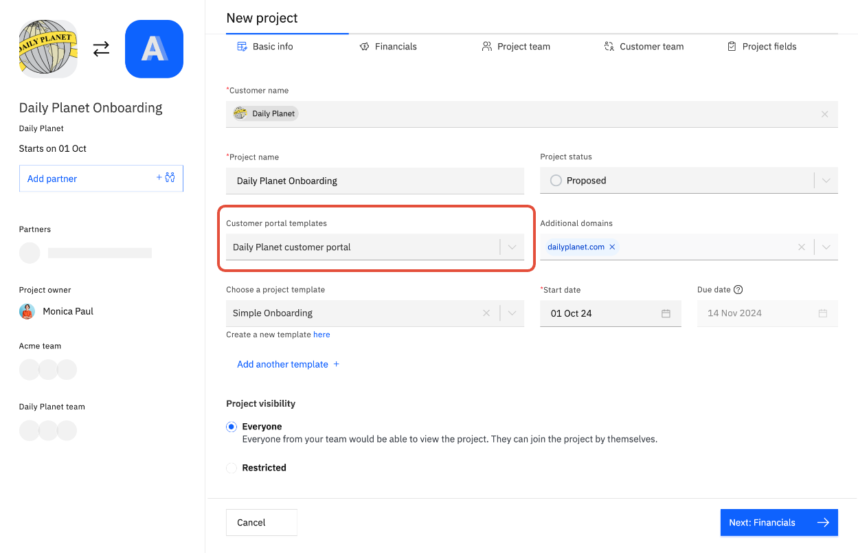This screenshot has height=553, width=858.
Task: Click the Daily Planet chip logo in Customer name
Action: [240, 113]
